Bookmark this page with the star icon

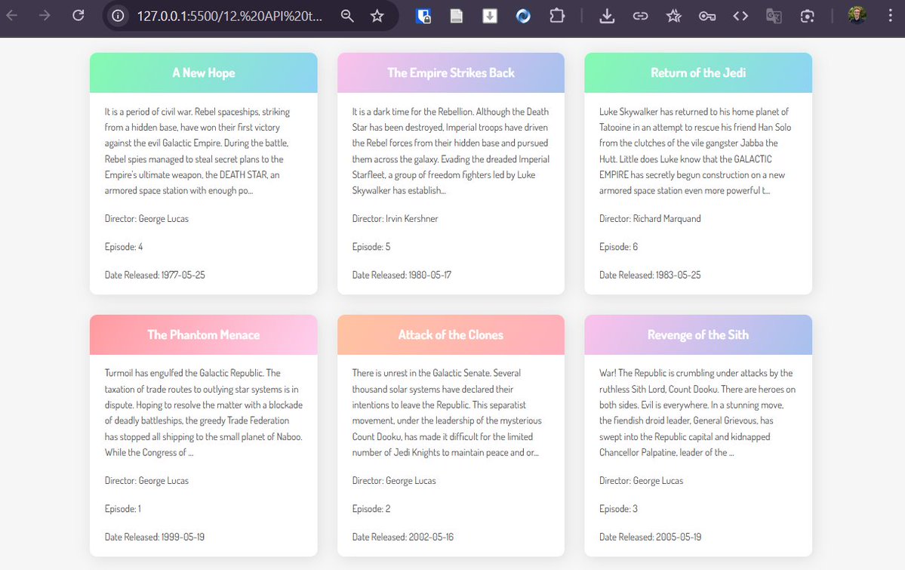tap(377, 16)
